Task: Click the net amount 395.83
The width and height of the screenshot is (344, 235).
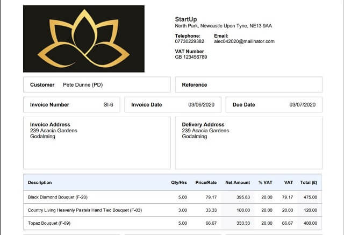Action: (x=243, y=197)
